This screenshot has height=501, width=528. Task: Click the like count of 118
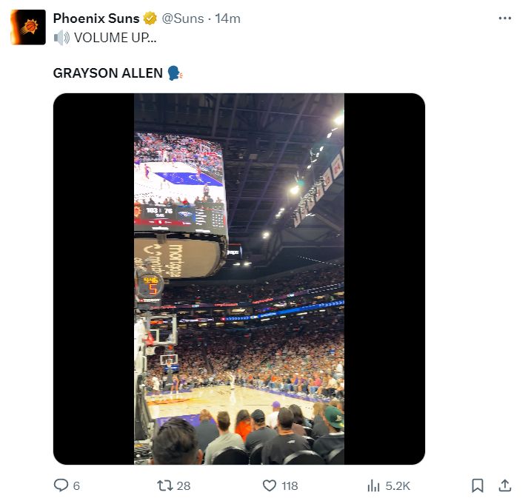tap(290, 485)
